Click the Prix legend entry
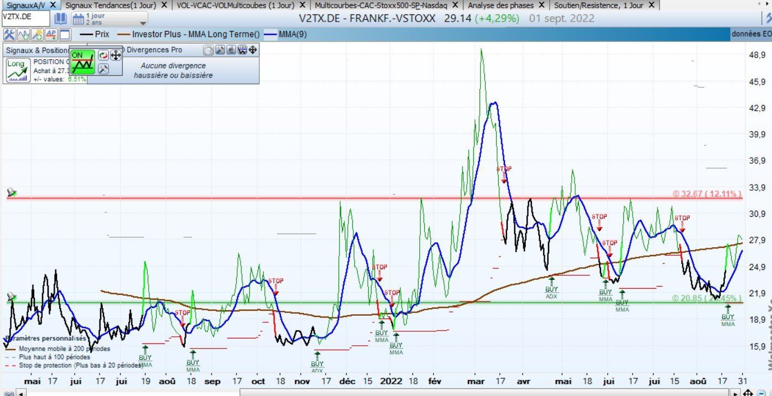Viewport: 772px width, 396px height. (x=95, y=34)
